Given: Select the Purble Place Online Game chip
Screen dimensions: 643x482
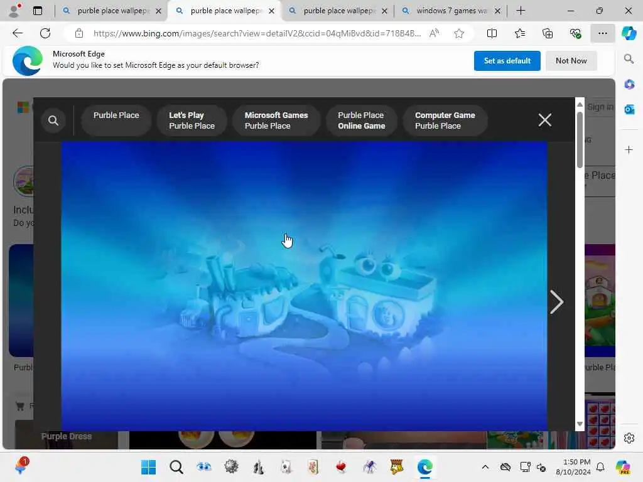Looking at the screenshot, I should tap(361, 120).
